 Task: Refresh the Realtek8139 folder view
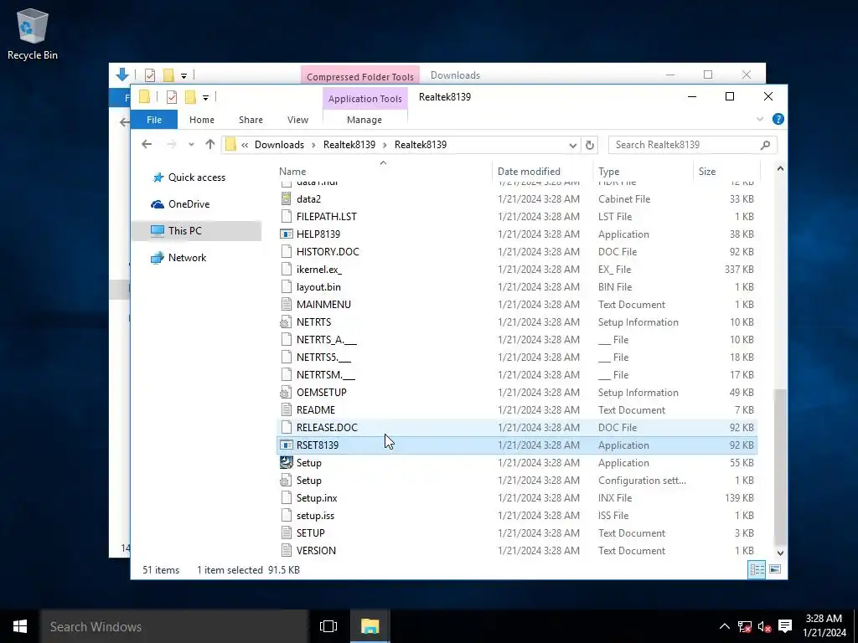pos(589,145)
